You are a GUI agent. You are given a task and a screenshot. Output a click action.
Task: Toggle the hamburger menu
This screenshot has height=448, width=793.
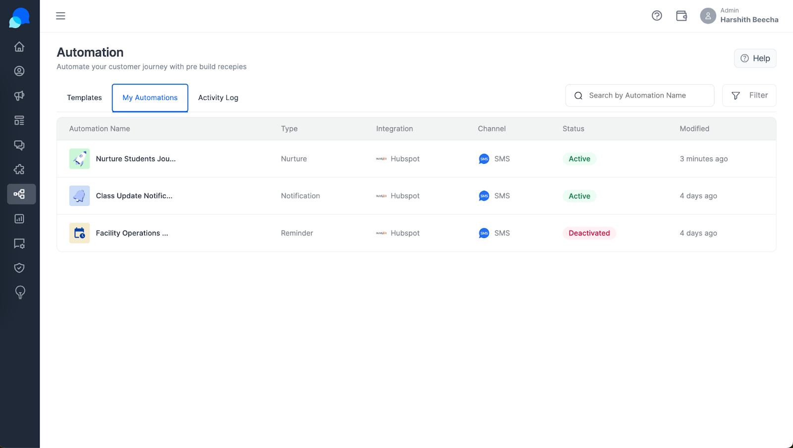click(60, 16)
